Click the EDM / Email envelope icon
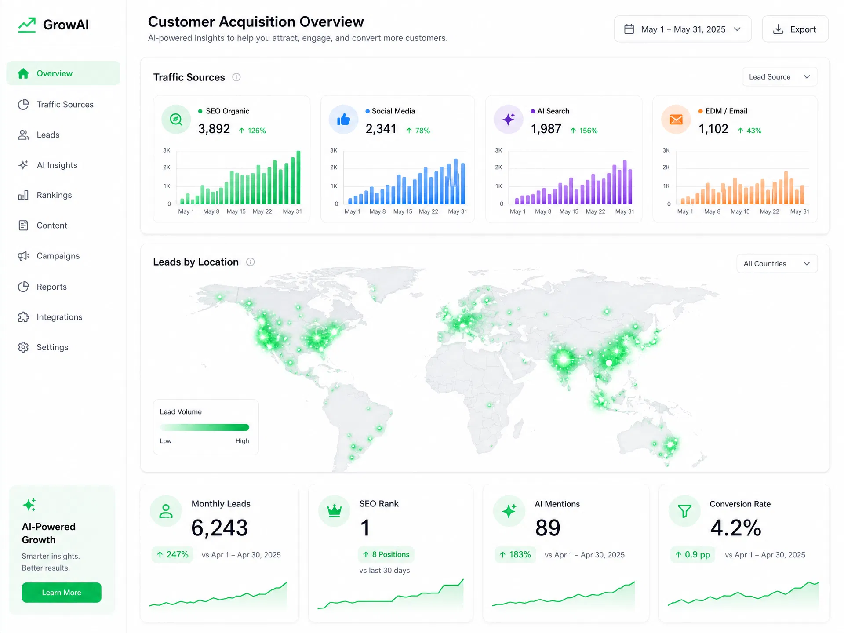Image resolution: width=844 pixels, height=633 pixels. pos(676,120)
